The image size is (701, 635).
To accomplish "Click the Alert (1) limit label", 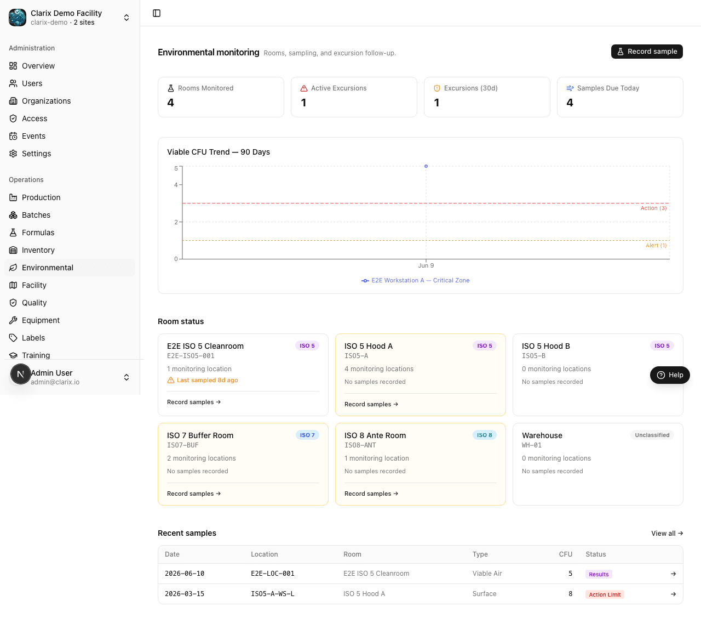I will [656, 245].
